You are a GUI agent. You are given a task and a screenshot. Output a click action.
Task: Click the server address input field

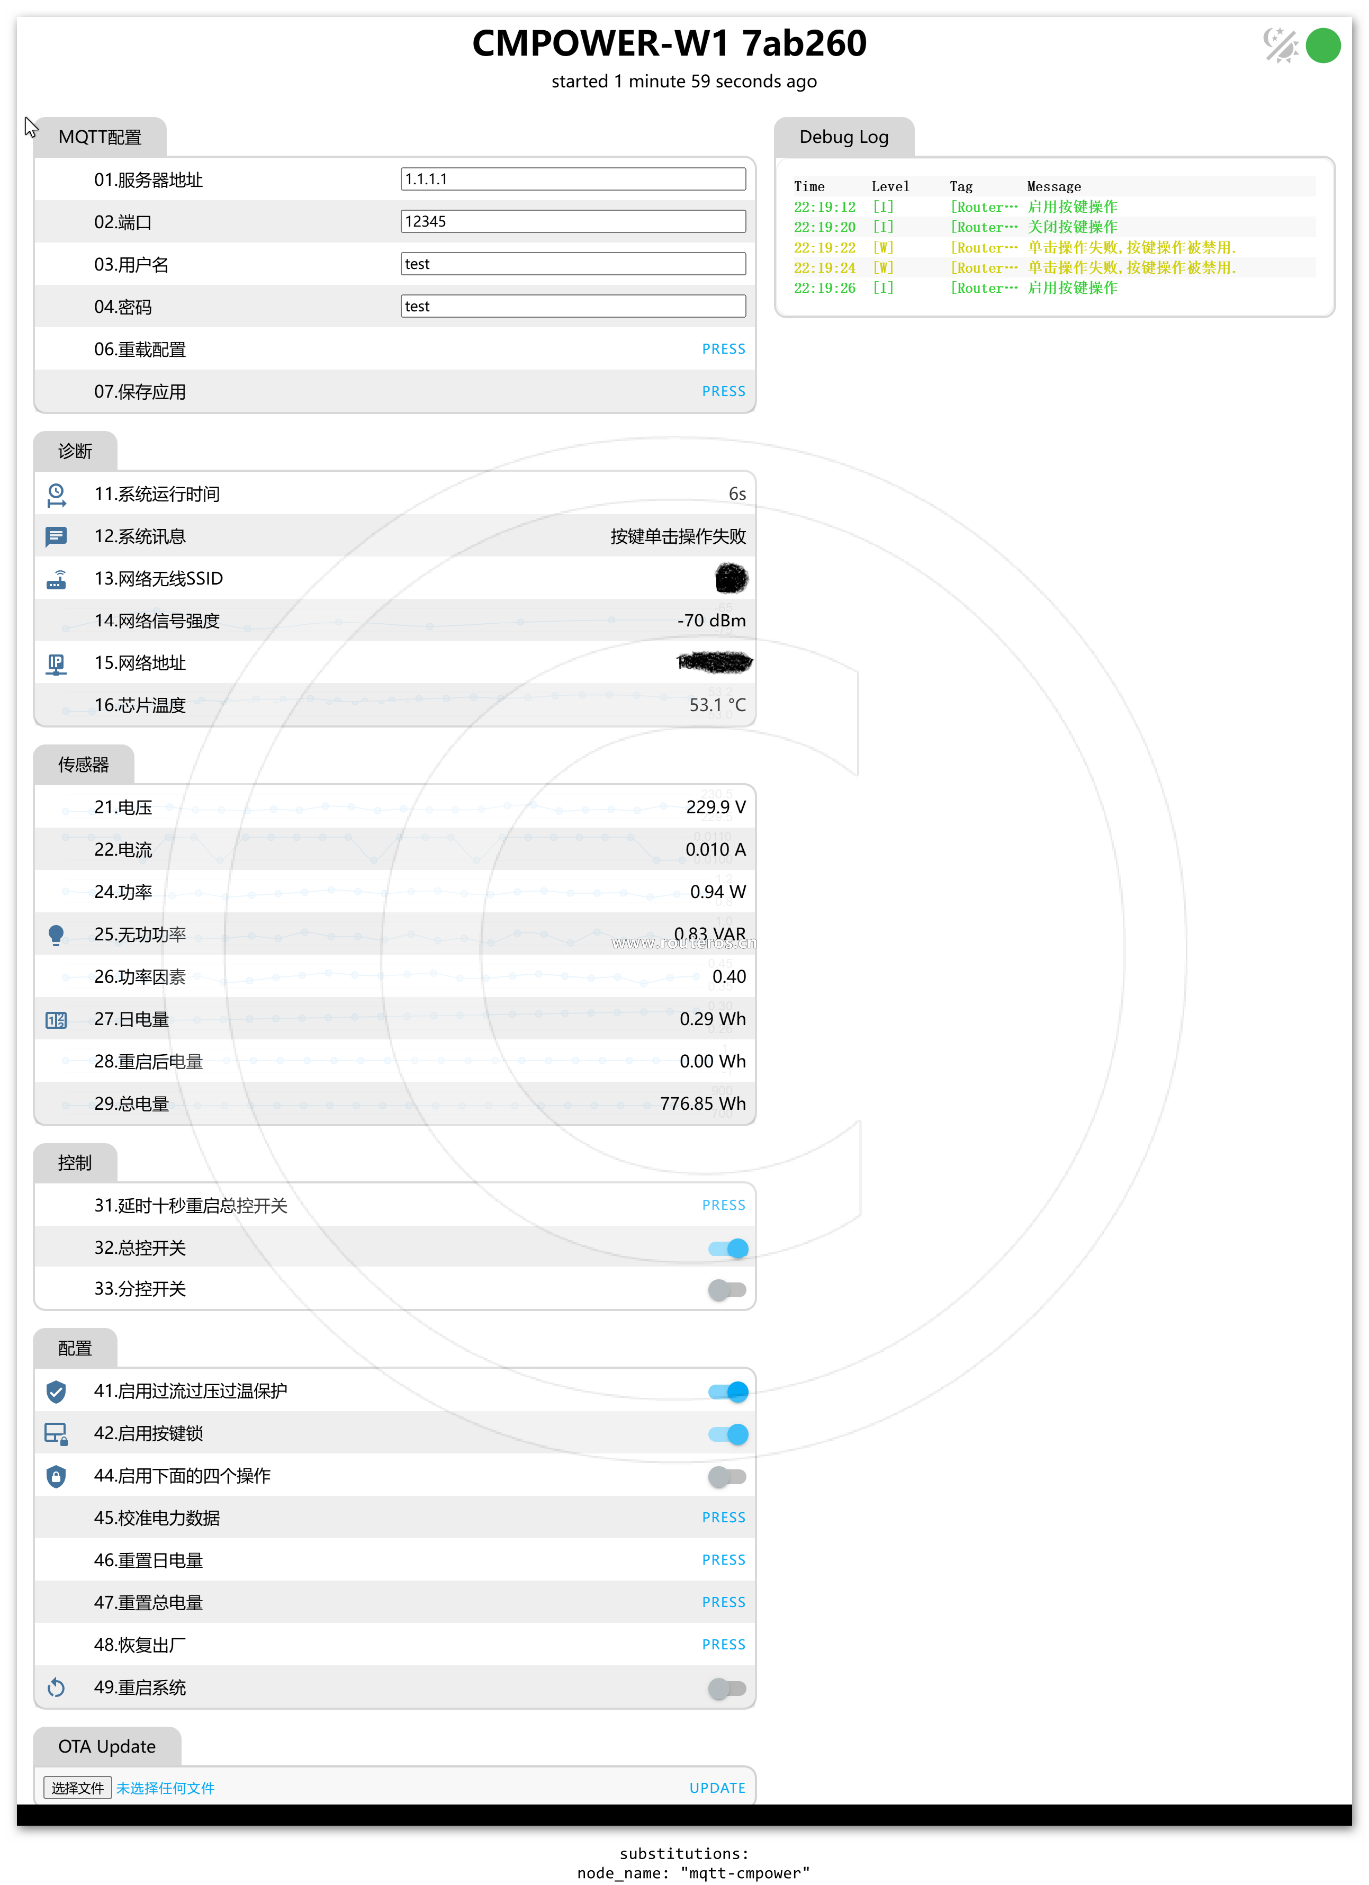click(573, 179)
